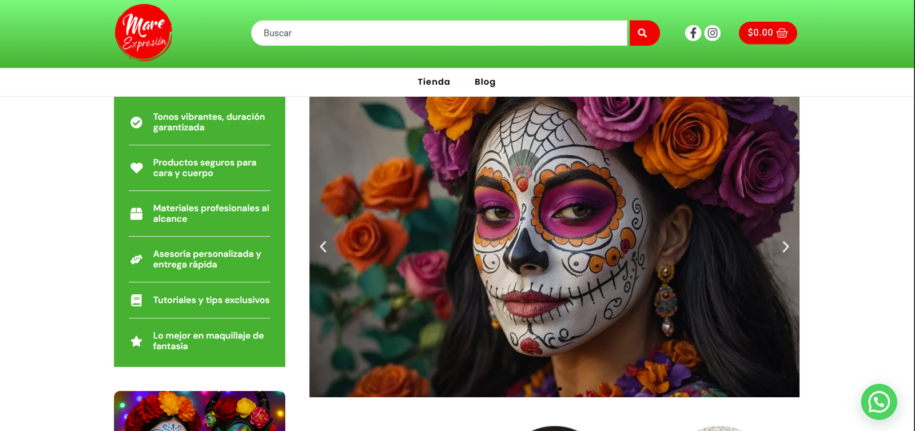
Task: Click the book icon beside Tutoriales
Action: (x=136, y=300)
